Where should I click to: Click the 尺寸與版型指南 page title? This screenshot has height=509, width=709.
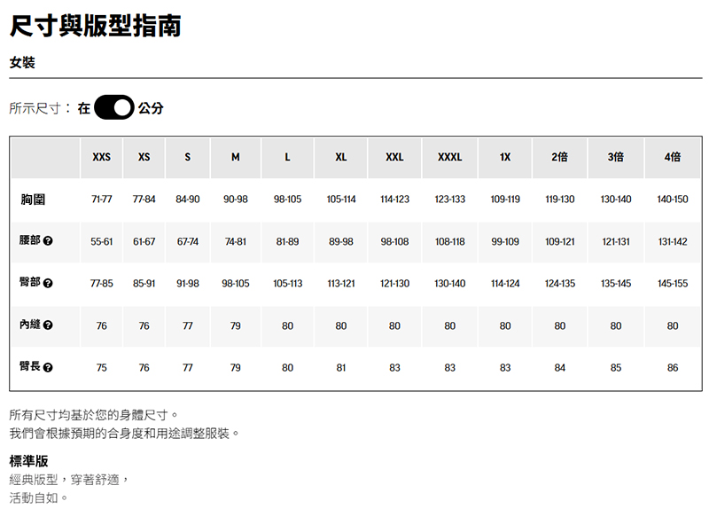pyautogui.click(x=96, y=25)
